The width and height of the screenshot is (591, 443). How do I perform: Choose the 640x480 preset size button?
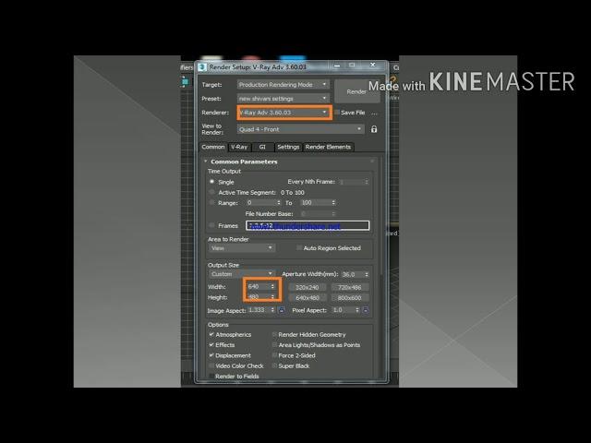click(308, 298)
